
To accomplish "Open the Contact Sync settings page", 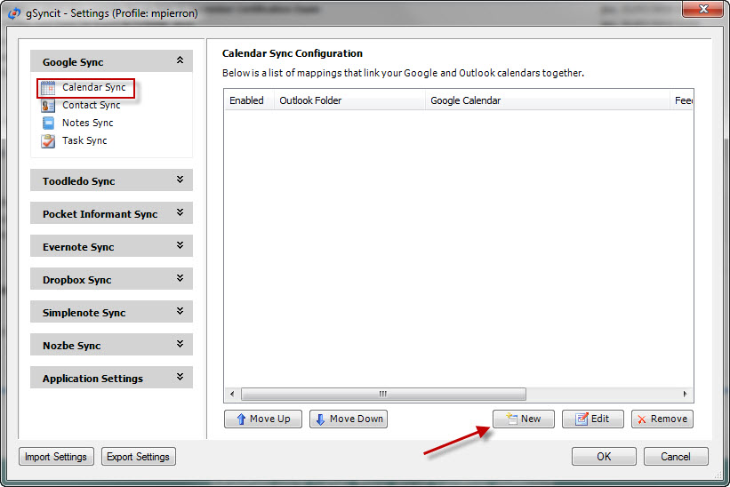I will (92, 105).
